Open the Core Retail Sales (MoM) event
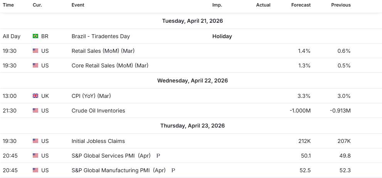 tap(110, 65)
